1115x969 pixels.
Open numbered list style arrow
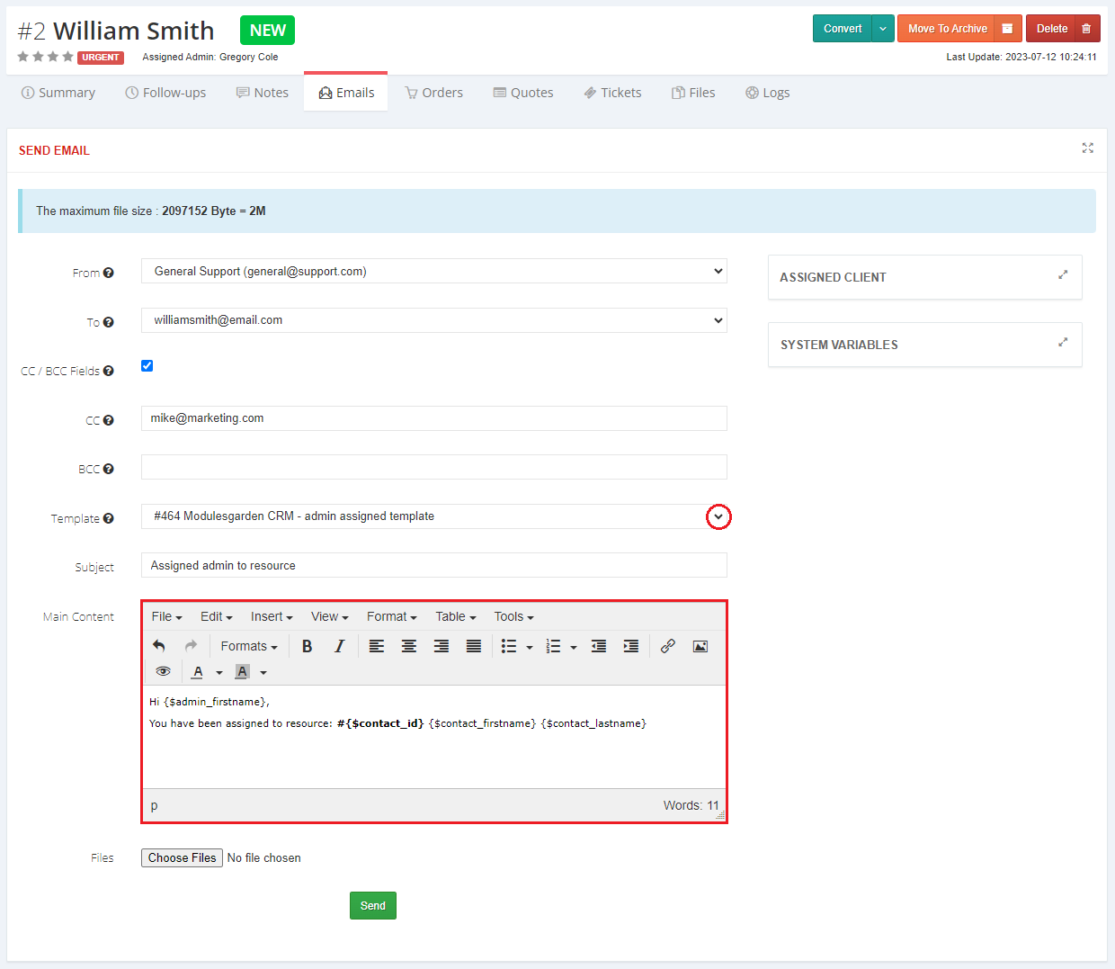(574, 647)
